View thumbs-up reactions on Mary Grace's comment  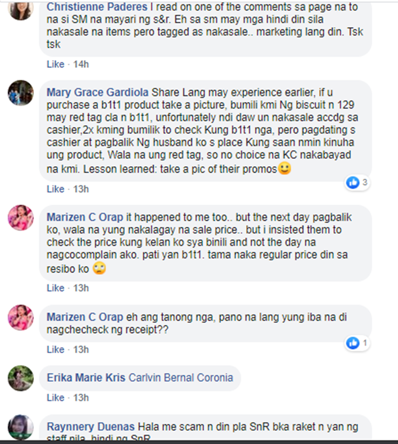click(x=357, y=182)
